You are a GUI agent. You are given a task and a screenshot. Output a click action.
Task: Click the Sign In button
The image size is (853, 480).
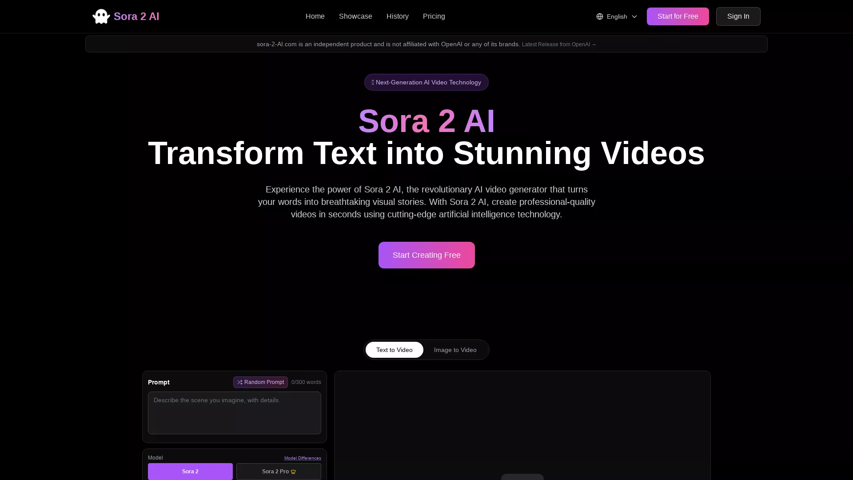738,16
